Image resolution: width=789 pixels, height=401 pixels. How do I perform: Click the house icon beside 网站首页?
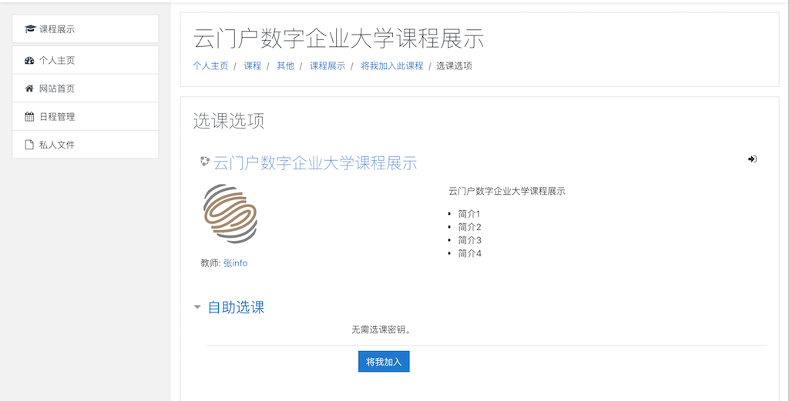pyautogui.click(x=29, y=89)
